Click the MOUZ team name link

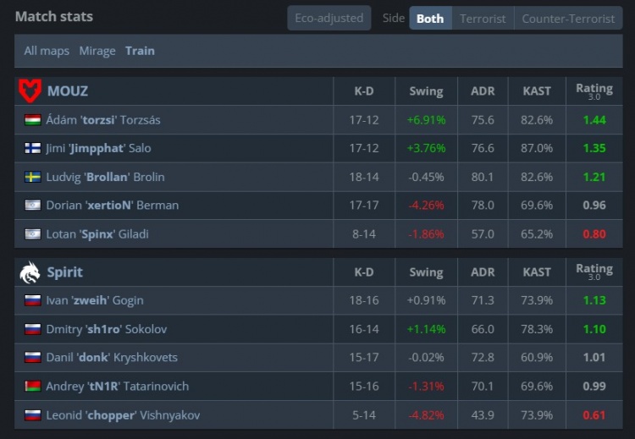coord(68,91)
